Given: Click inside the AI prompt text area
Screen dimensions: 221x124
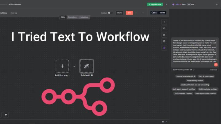Looking at the screenshot, I should pos(194,51).
